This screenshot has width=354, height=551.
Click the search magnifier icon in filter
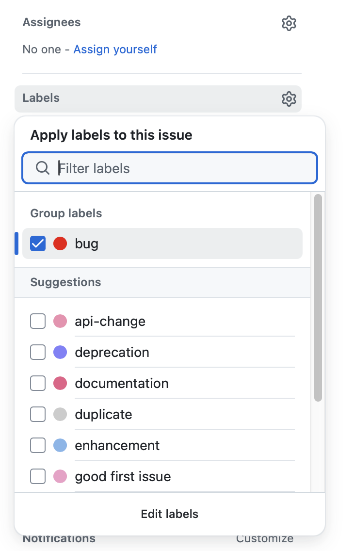click(x=43, y=168)
